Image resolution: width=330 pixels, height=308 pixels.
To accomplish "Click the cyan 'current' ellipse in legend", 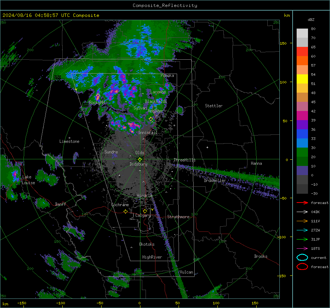I will tap(302, 257).
